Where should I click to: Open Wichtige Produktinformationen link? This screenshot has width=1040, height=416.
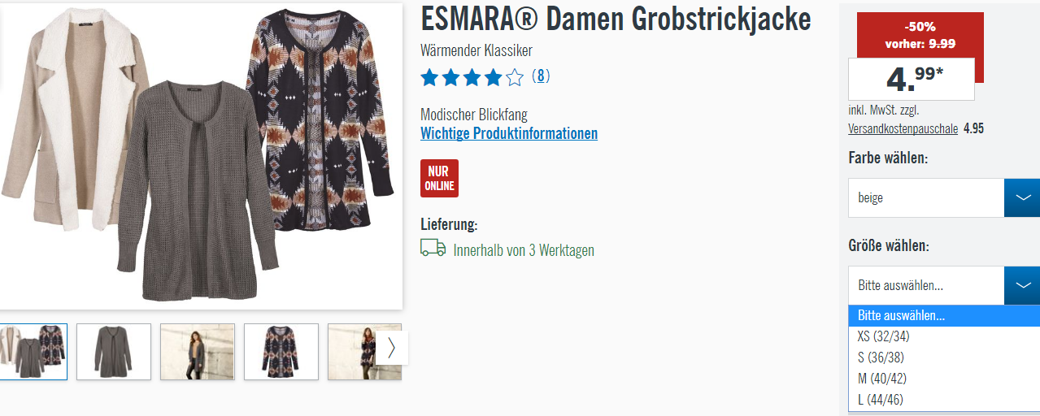pyautogui.click(x=509, y=133)
